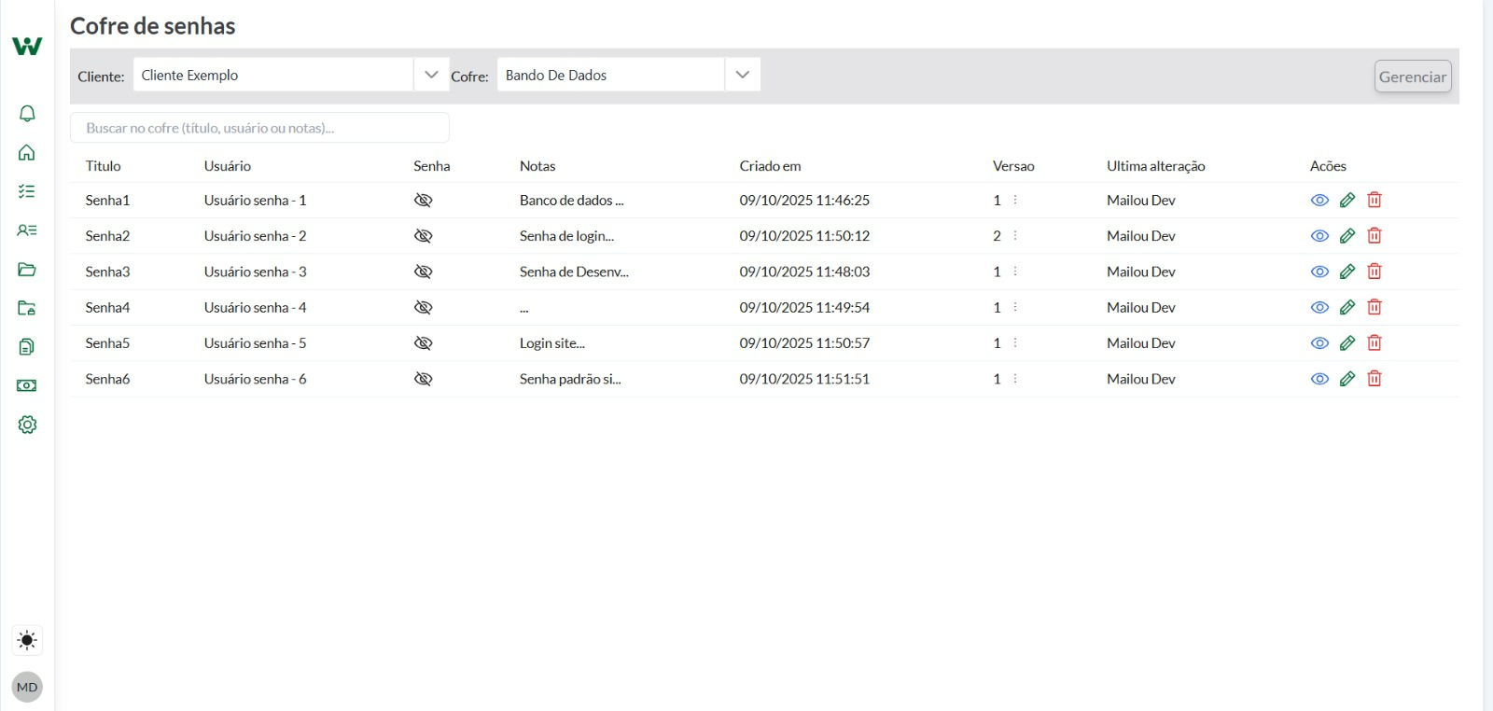Open settings gear in sidebar
Screen dimensions: 1493x711
tap(27, 425)
